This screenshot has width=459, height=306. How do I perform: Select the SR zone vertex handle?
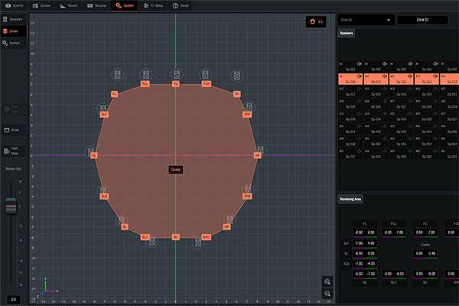(257, 155)
